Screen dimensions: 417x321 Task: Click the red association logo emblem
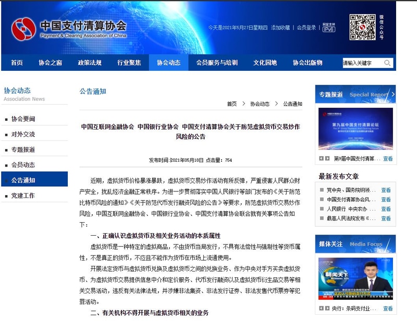[x=23, y=29]
